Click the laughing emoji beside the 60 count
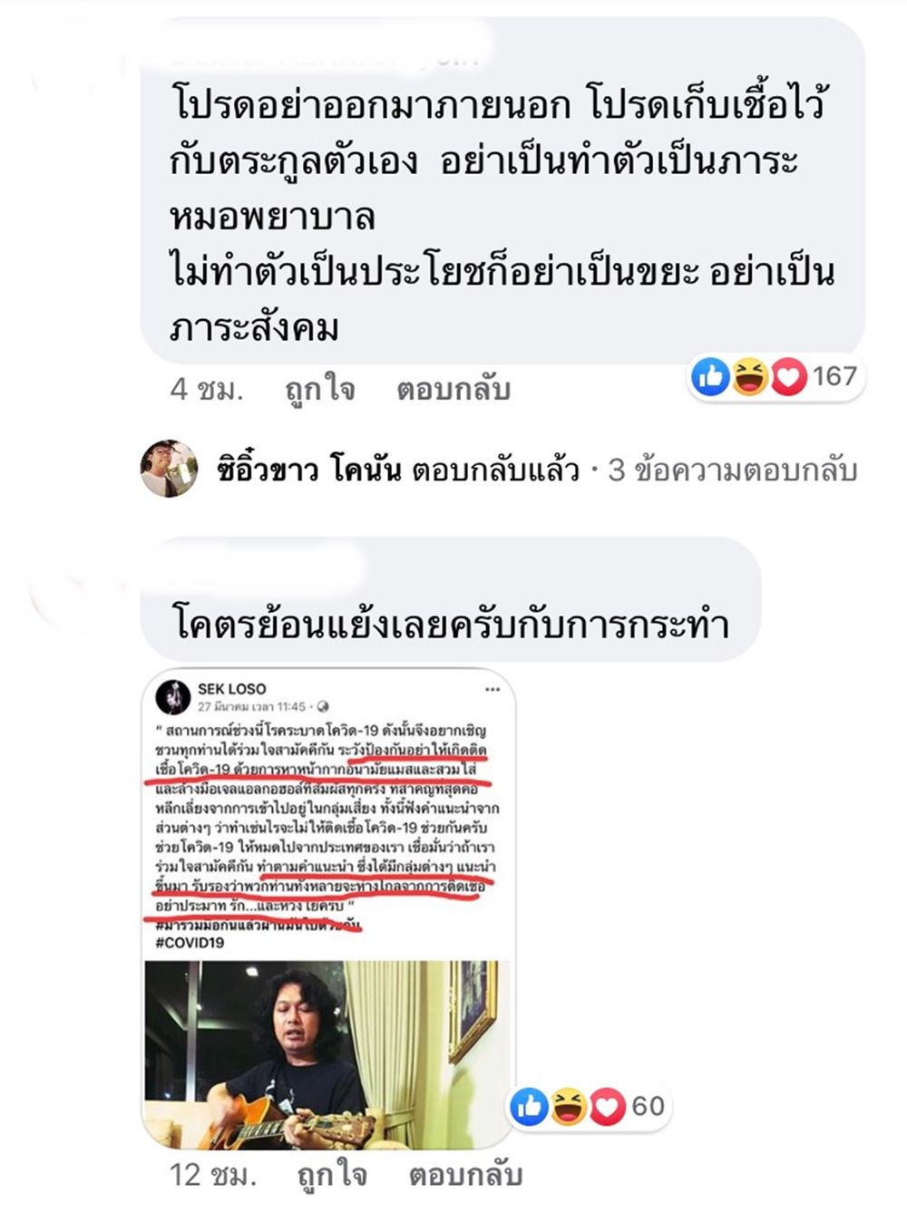The width and height of the screenshot is (907, 1223). [x=569, y=1106]
